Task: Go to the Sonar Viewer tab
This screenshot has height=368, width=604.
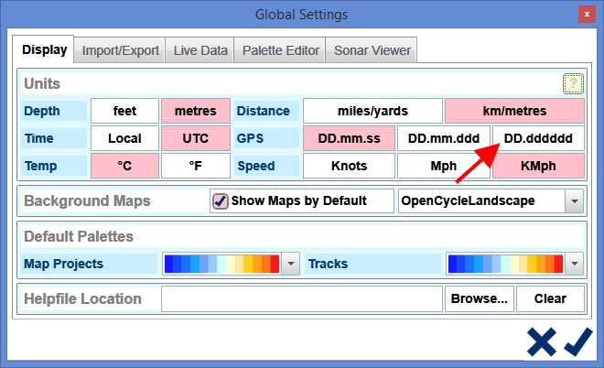Action: (x=372, y=50)
